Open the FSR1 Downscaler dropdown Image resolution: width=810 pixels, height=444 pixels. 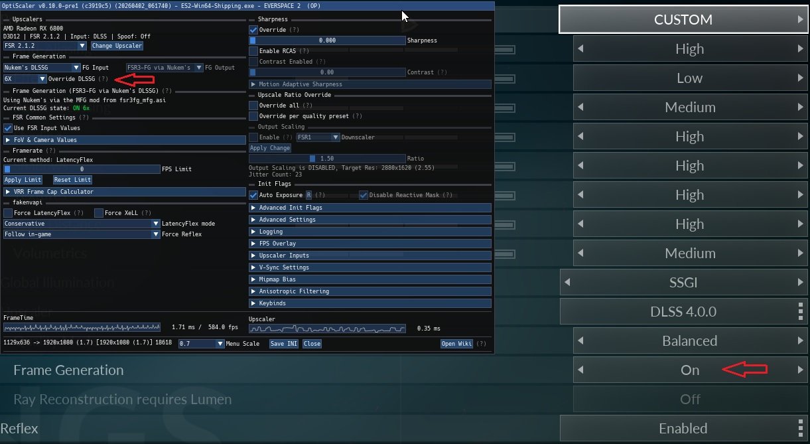pyautogui.click(x=318, y=137)
